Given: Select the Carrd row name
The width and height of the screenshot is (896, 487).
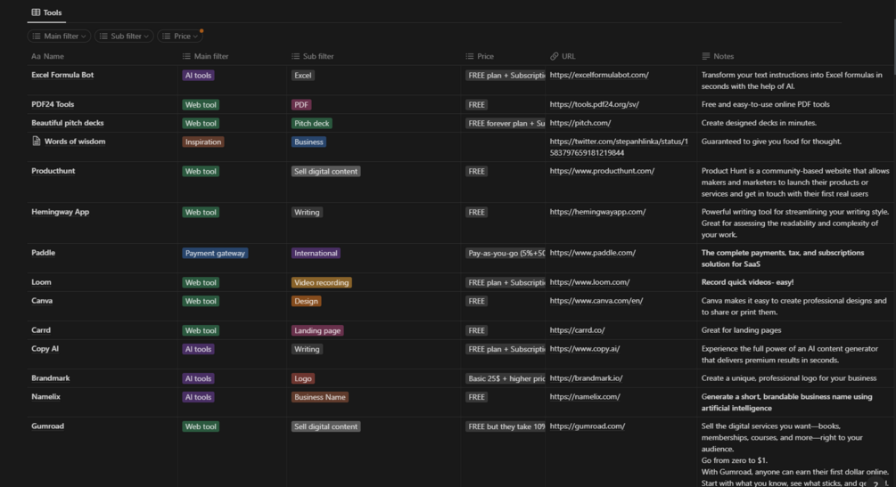Looking at the screenshot, I should [41, 330].
